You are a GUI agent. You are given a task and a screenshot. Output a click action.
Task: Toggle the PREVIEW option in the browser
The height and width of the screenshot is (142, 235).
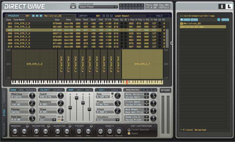(225, 20)
